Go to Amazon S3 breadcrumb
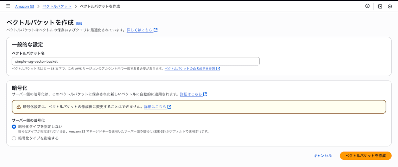This screenshot has width=398, height=167. point(25,6)
